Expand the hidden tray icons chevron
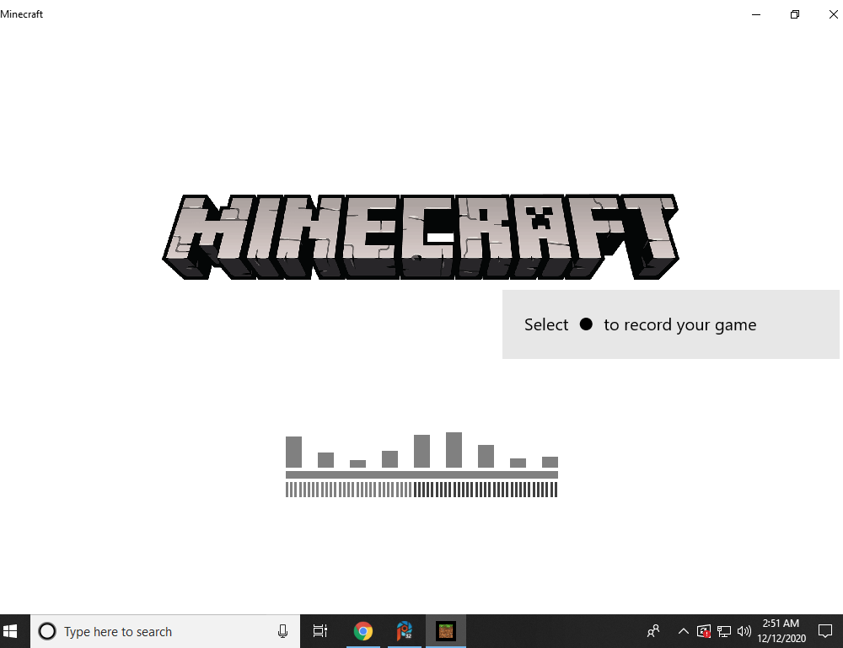Screen dimensions: 843x648 (684, 631)
